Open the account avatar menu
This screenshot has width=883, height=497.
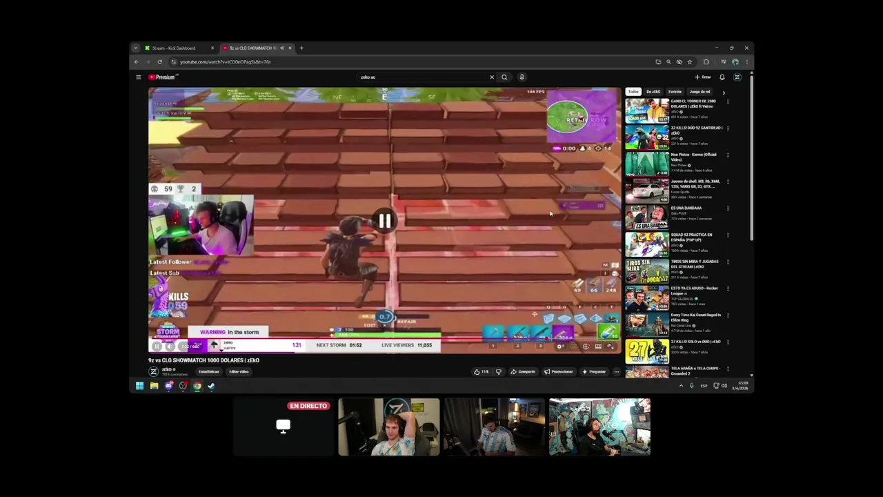point(737,77)
